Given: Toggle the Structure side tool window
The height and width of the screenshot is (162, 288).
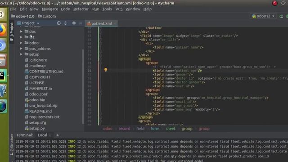Looking at the screenshot, I should 12,144.
